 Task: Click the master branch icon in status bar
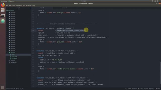point(139,89)
